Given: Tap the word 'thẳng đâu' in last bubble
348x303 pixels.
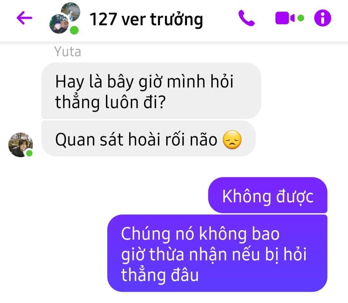Looking at the screenshot, I should [x=160, y=275].
